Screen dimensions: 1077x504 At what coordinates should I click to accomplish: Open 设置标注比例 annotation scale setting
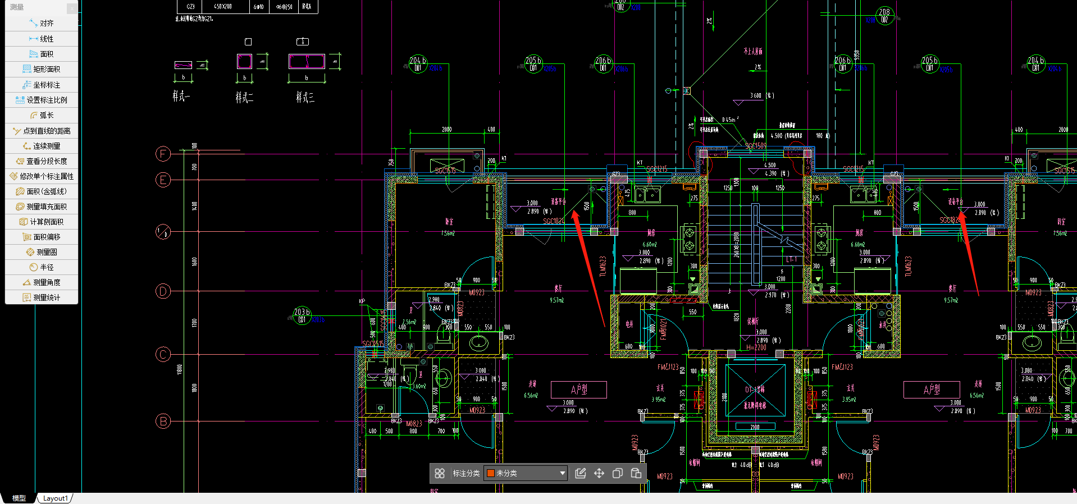click(x=42, y=100)
